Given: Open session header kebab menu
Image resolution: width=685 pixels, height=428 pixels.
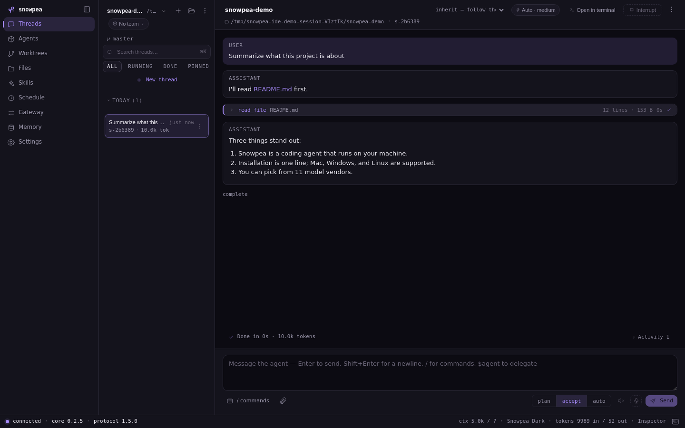Looking at the screenshot, I should [x=671, y=10].
